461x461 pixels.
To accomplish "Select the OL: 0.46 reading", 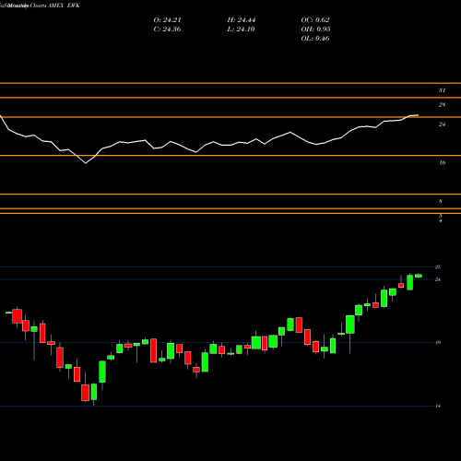I will point(315,39).
